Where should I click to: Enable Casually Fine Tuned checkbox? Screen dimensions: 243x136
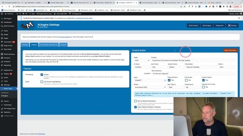click(204, 87)
